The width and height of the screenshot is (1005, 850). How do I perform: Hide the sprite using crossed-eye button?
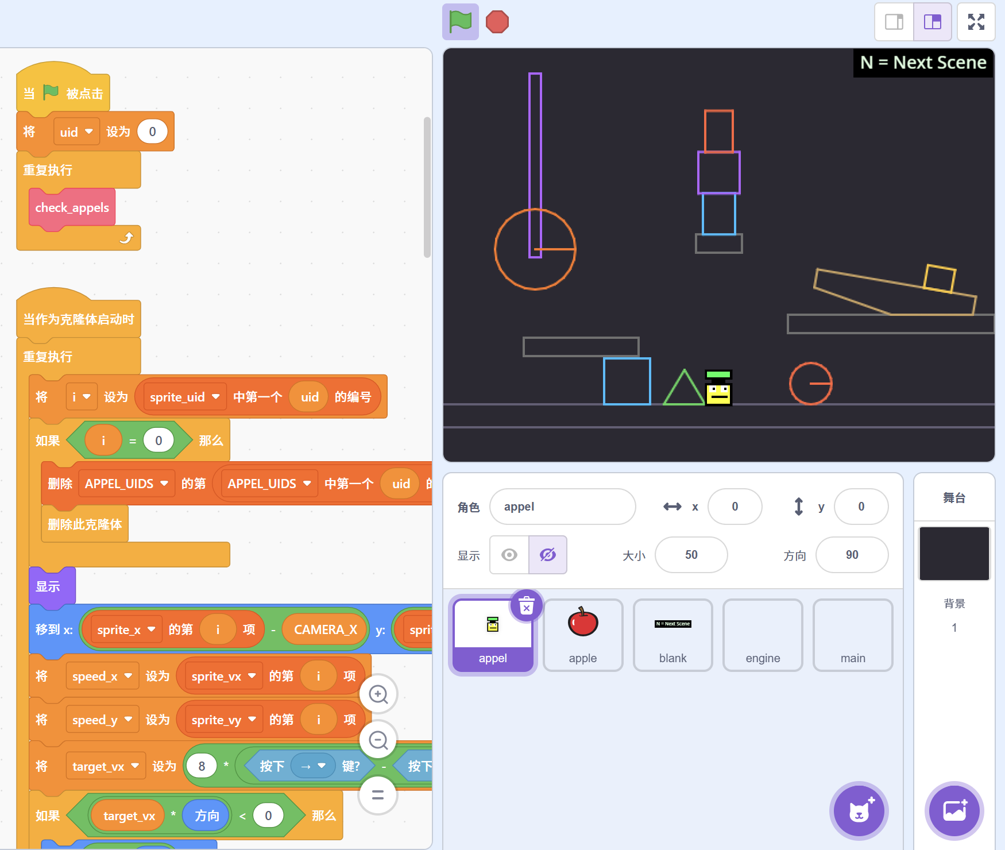click(x=547, y=555)
